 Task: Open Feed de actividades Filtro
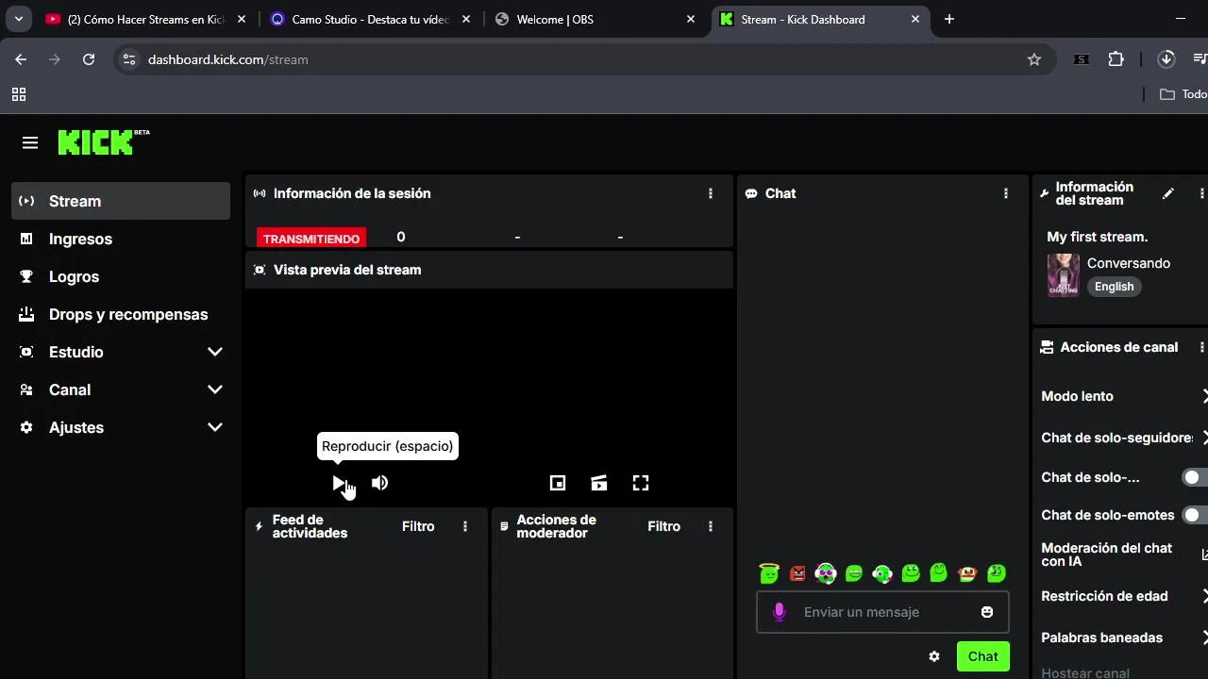click(418, 526)
